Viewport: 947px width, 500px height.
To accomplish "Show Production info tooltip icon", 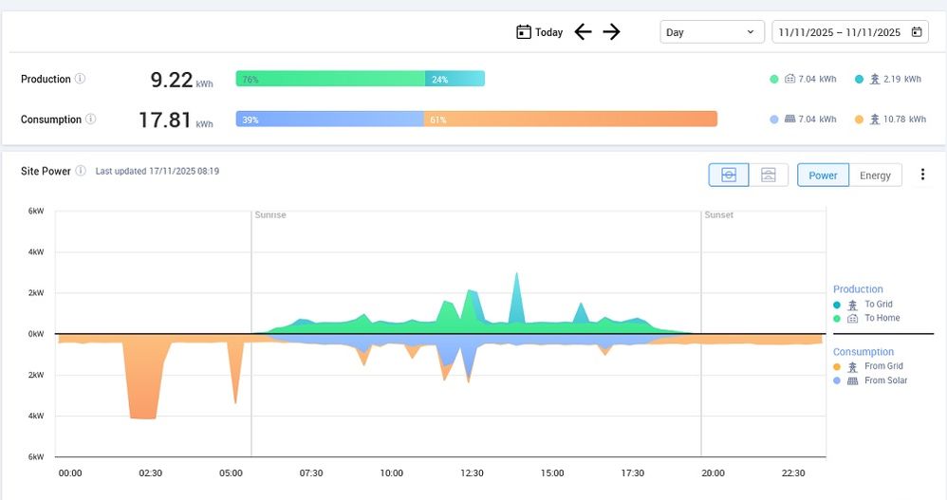I will [x=80, y=79].
